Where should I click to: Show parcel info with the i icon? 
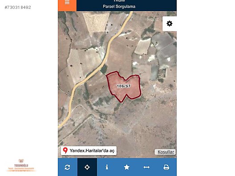coord(107,167)
